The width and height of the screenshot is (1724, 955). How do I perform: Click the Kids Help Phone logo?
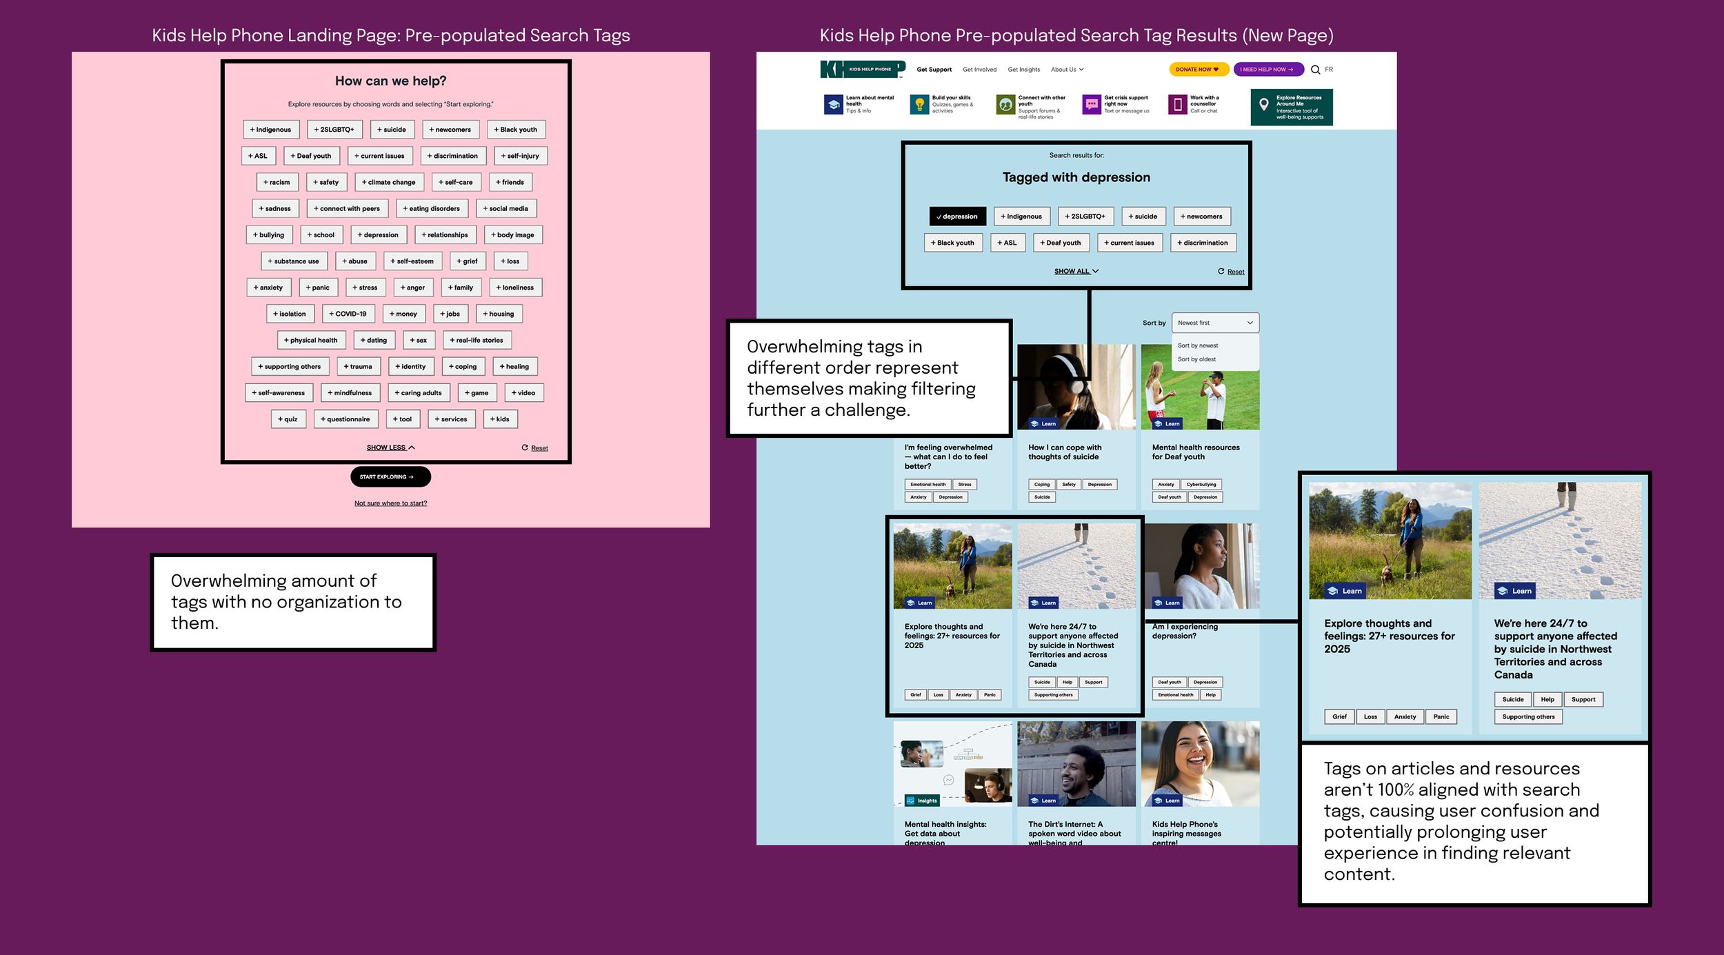[x=862, y=69]
